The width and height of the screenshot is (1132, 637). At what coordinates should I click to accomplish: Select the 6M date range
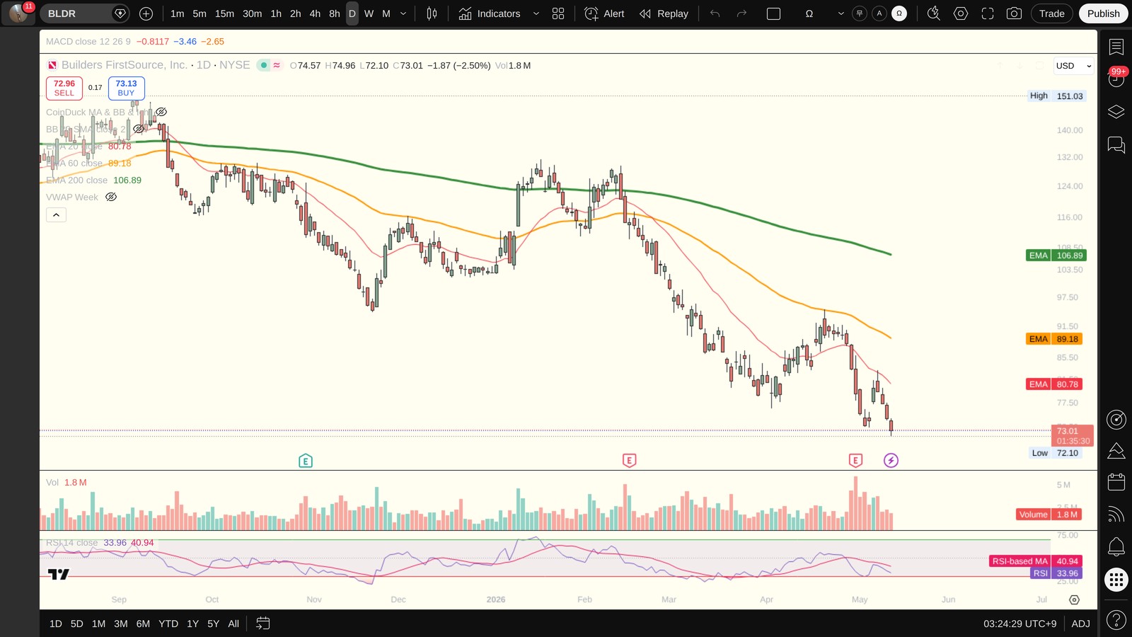[143, 624]
